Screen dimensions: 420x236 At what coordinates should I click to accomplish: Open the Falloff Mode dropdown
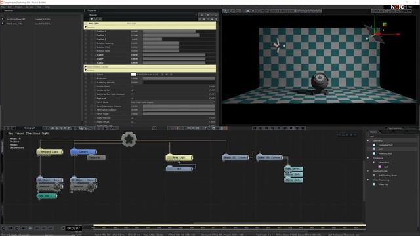(x=173, y=102)
